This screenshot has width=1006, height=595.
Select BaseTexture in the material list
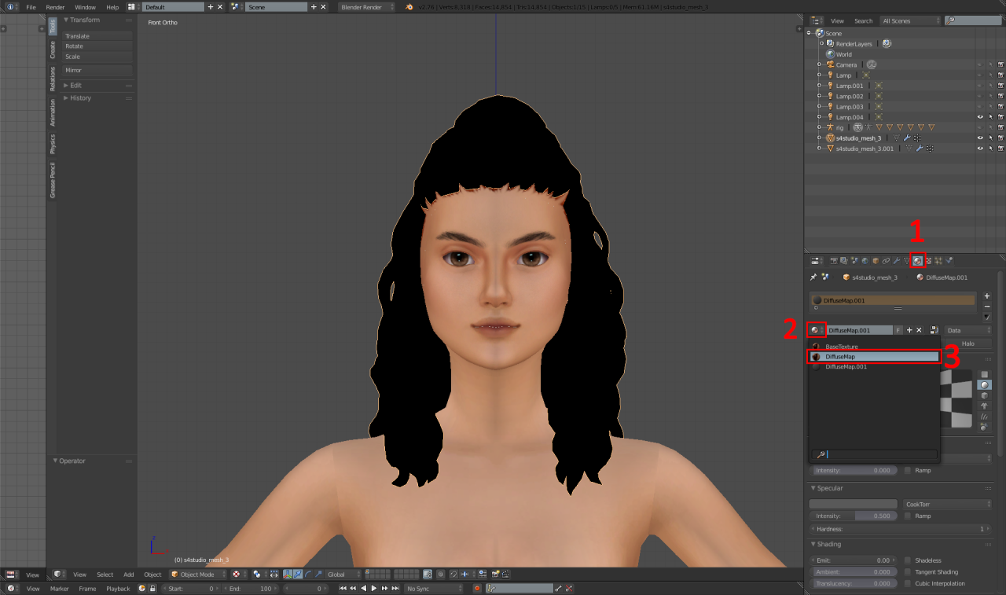pyautogui.click(x=875, y=347)
